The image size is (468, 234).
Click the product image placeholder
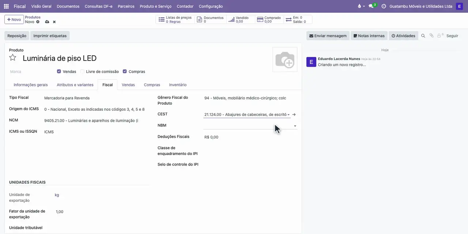285,60
